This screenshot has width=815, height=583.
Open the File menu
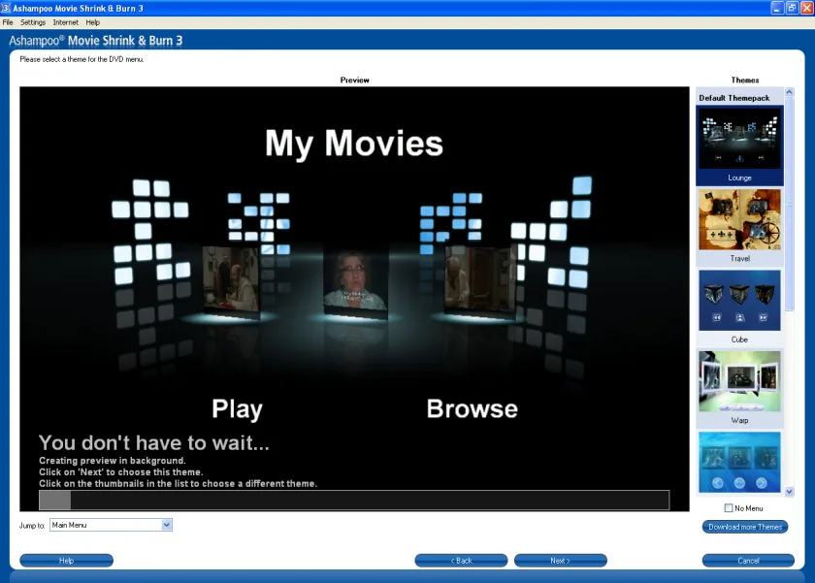point(8,22)
